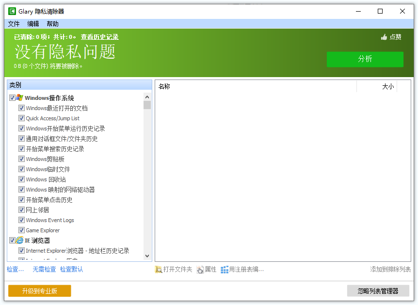Viewport: 418px width, 305px height.
Task: Click the category list scroll-down arrow
Action: coord(147,256)
